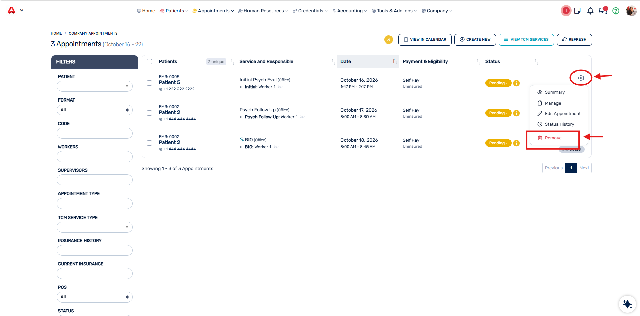Check the Patient 5 row checkbox
The image size is (640, 316).
pos(149,83)
